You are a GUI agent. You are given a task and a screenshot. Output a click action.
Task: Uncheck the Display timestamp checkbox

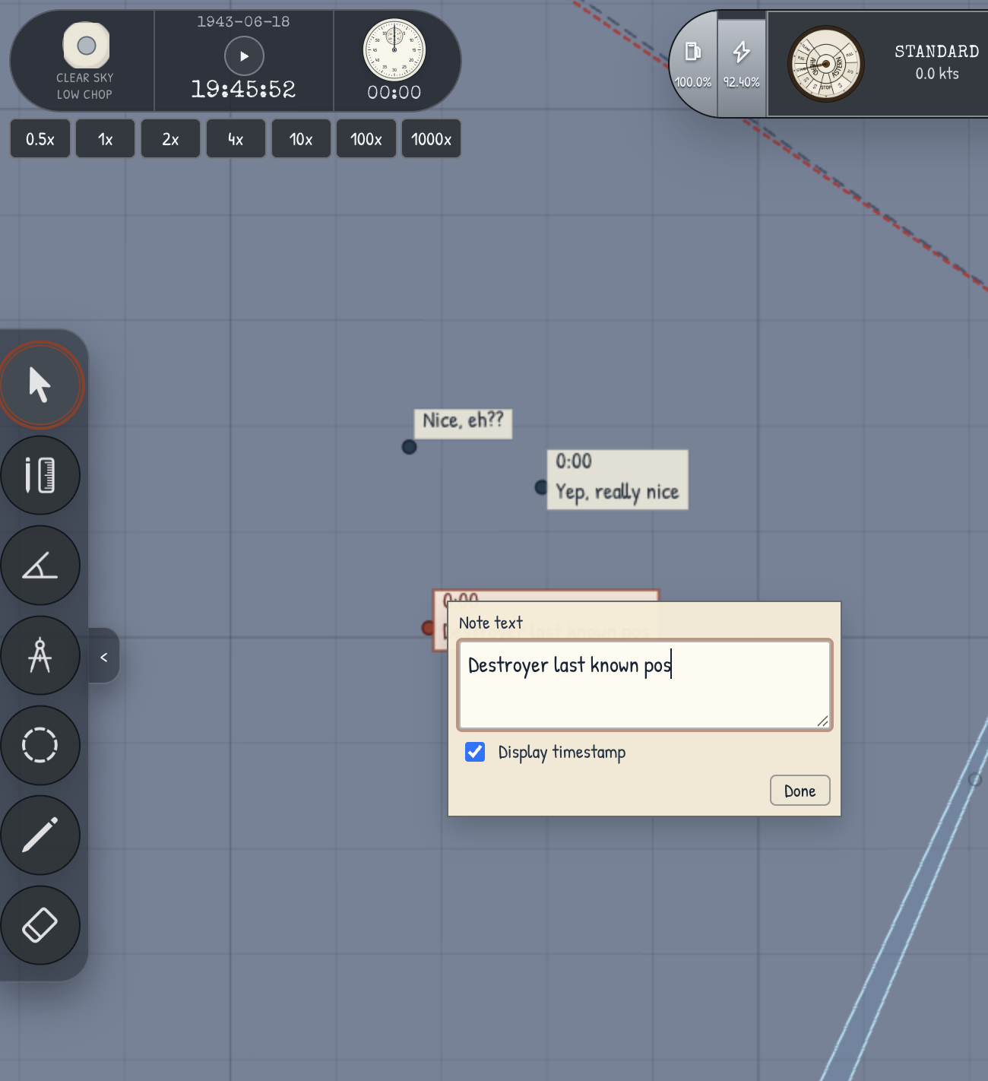475,752
